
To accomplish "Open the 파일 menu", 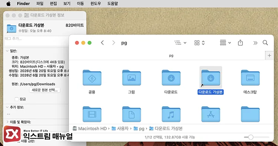I will pyautogui.click(x=40, y=4).
